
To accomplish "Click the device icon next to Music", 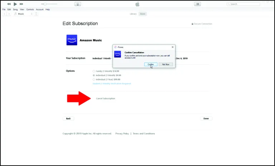I will pyautogui.click(x=36, y=14).
